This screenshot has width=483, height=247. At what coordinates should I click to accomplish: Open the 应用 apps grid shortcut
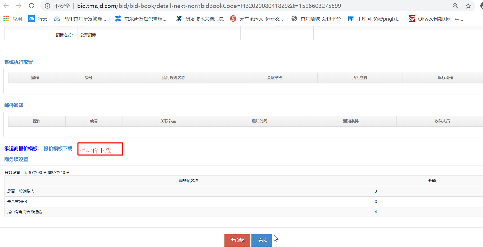(x=12, y=19)
